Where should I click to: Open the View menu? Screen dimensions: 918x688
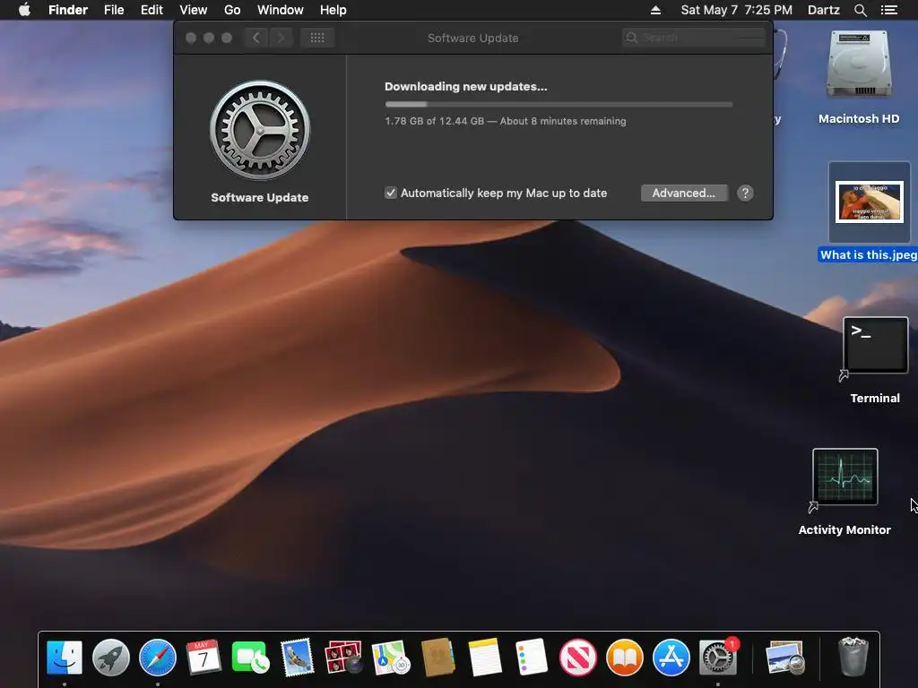click(x=194, y=10)
